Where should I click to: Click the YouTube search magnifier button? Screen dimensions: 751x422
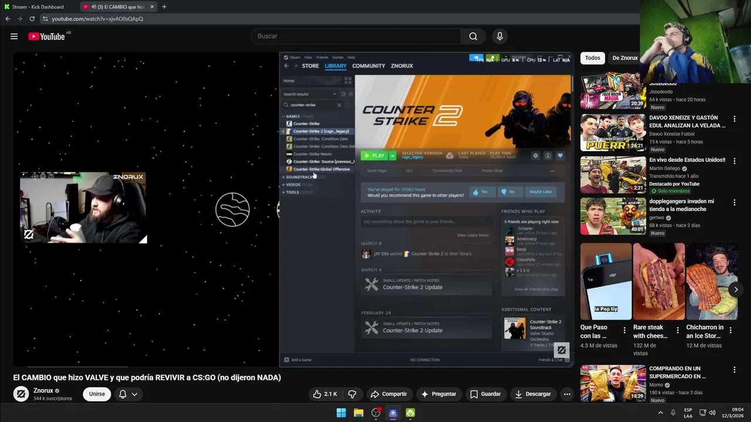[x=473, y=36]
